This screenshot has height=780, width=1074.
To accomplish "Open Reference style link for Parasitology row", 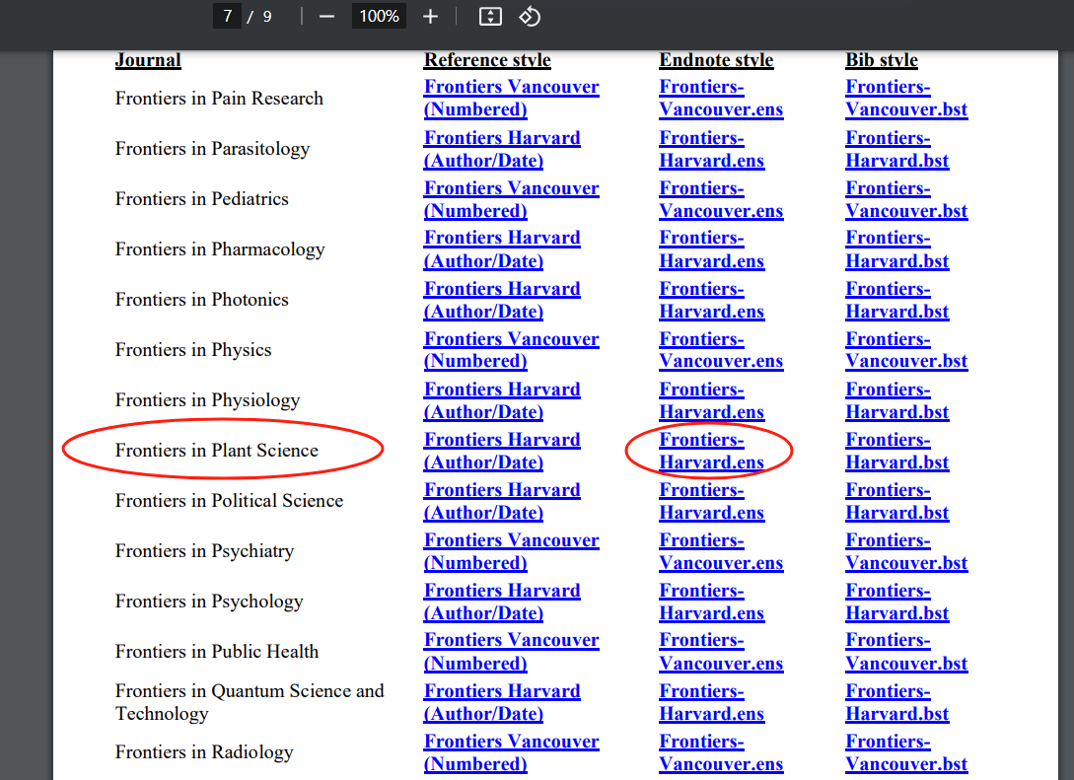I will click(502, 149).
